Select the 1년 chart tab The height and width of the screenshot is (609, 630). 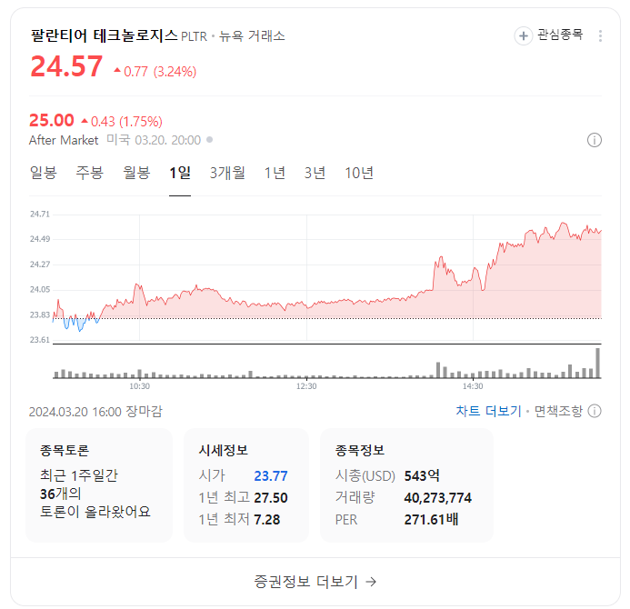tap(275, 173)
